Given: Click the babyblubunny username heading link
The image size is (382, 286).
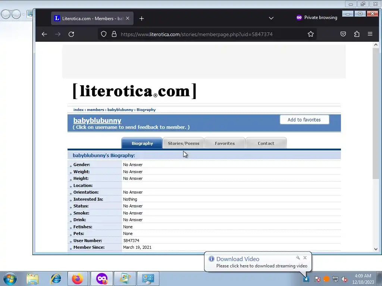Looking at the screenshot, I should [97, 121].
